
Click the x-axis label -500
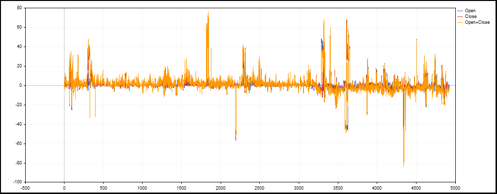coord(25,188)
